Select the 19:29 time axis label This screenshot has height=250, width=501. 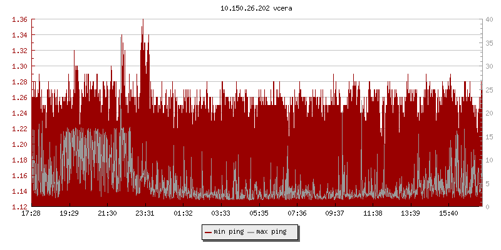point(69,214)
